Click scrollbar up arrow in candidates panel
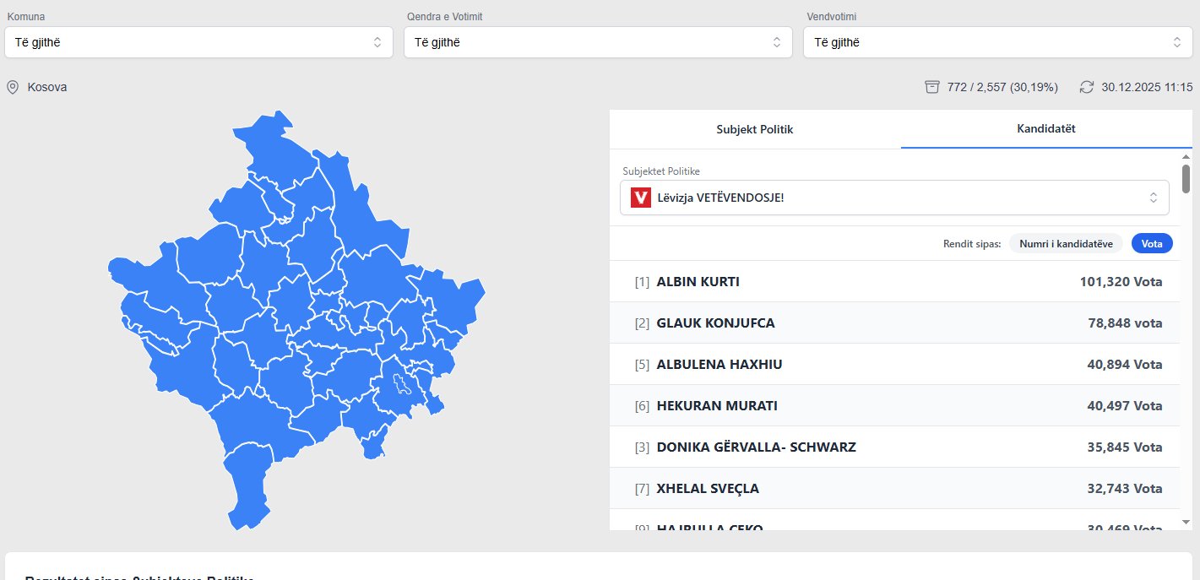 click(x=1186, y=157)
